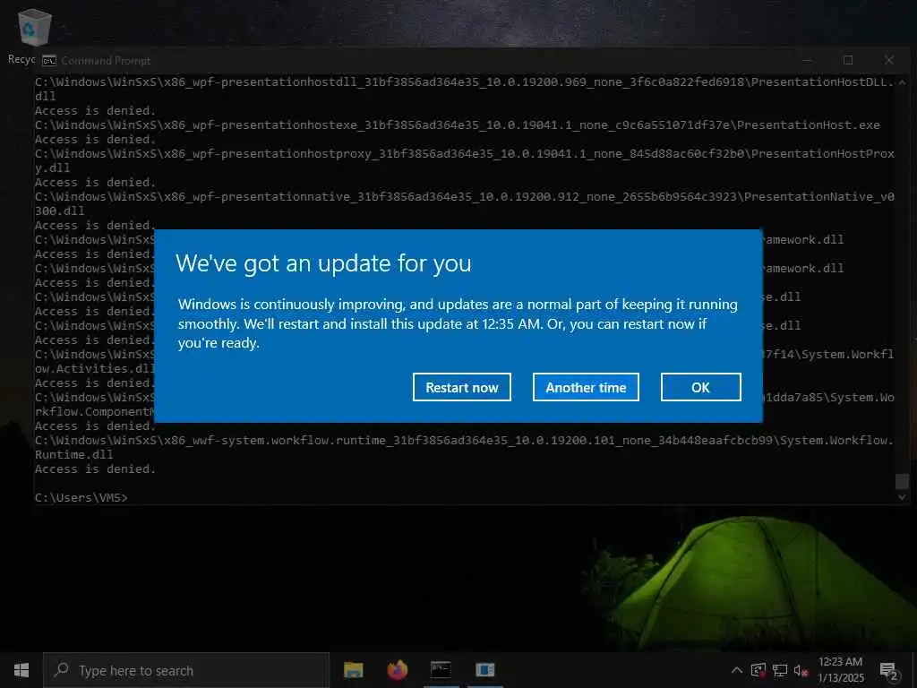Click the Command Prompt scroll down arrow

pos(902,496)
